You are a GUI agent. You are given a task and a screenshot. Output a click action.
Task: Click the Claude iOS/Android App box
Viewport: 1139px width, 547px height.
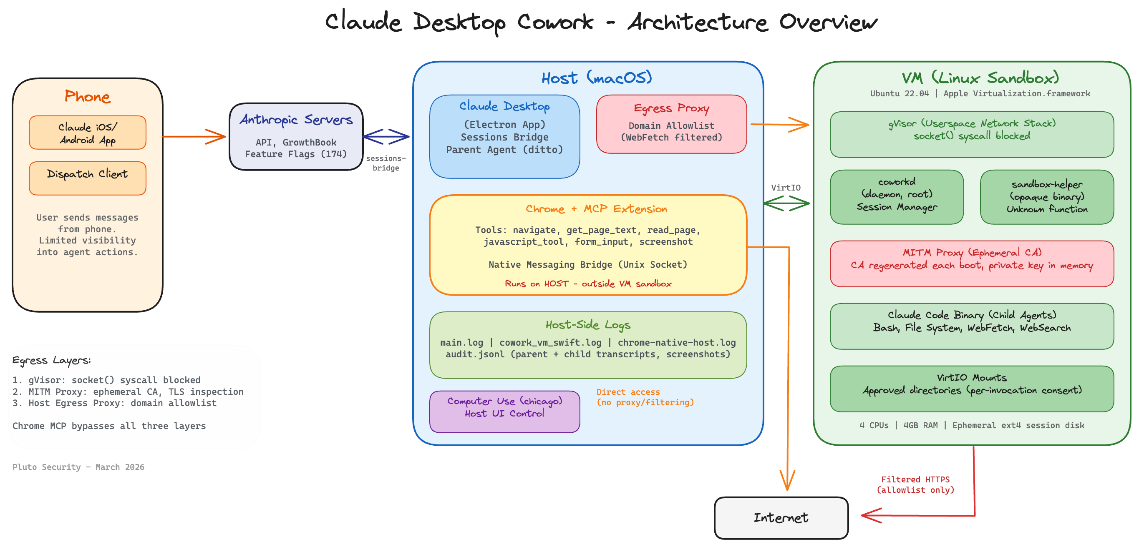click(x=87, y=133)
